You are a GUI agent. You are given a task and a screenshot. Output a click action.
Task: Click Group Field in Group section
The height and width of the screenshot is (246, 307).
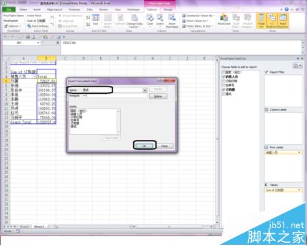68,26
